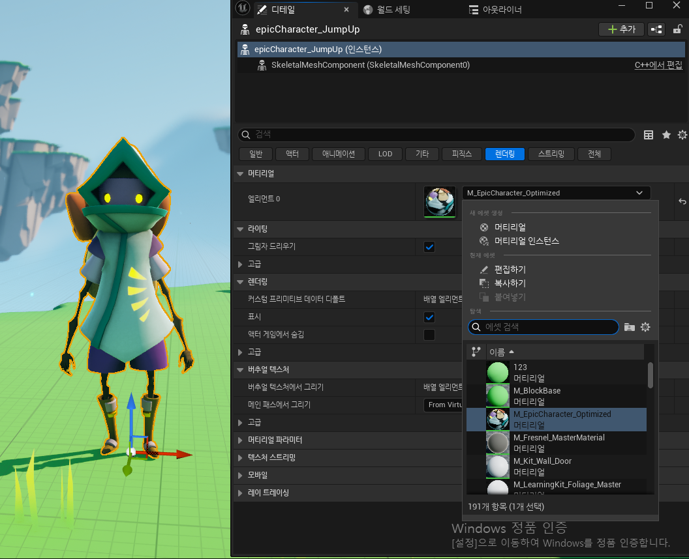
Task: Reset material to default with the arrow icon
Action: 682,201
